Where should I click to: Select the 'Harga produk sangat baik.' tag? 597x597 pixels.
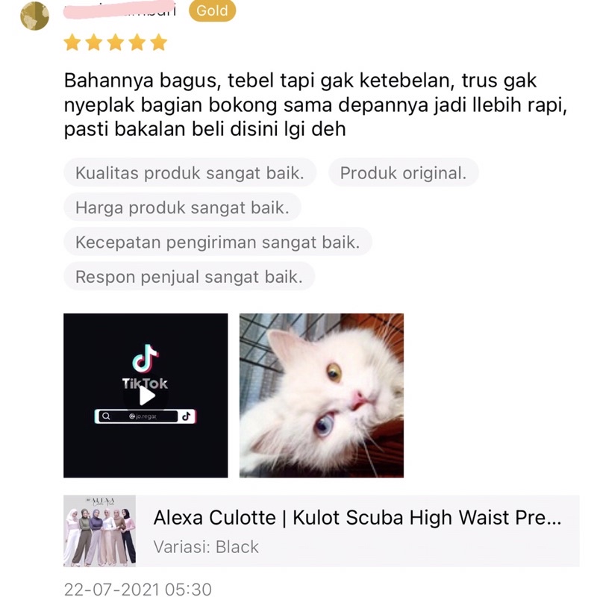click(182, 207)
